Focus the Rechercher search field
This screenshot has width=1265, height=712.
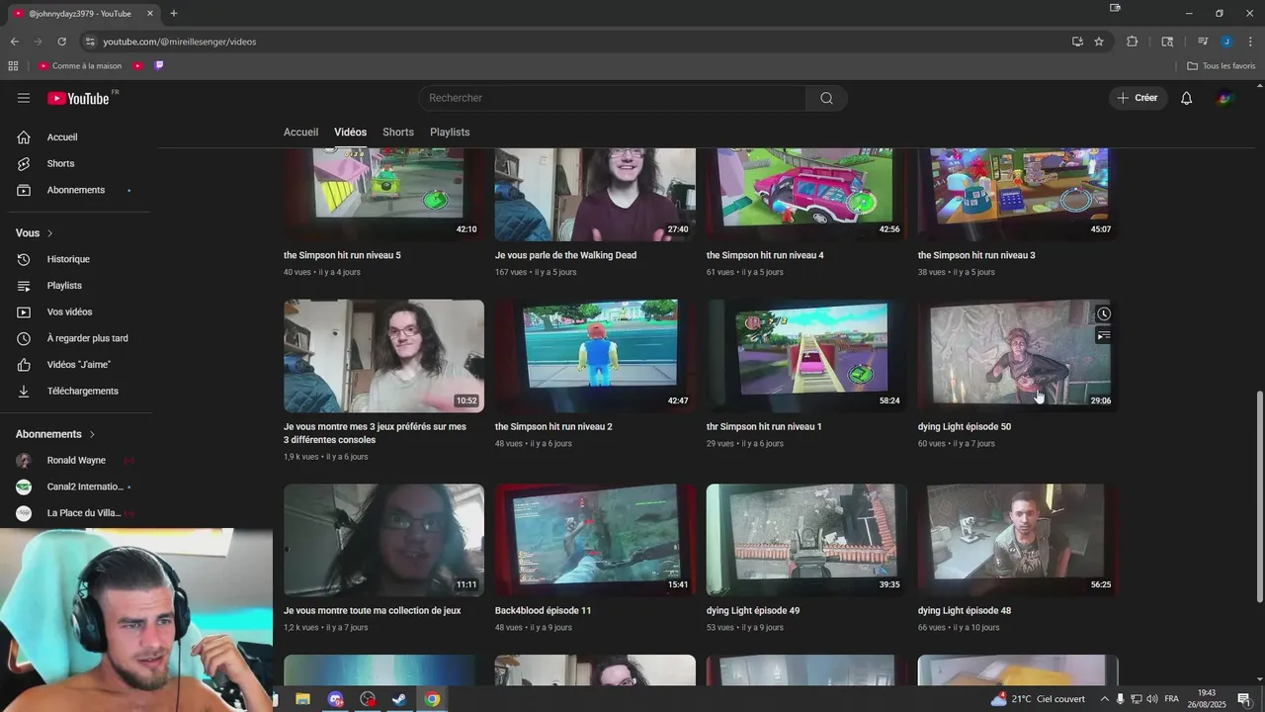pos(612,98)
